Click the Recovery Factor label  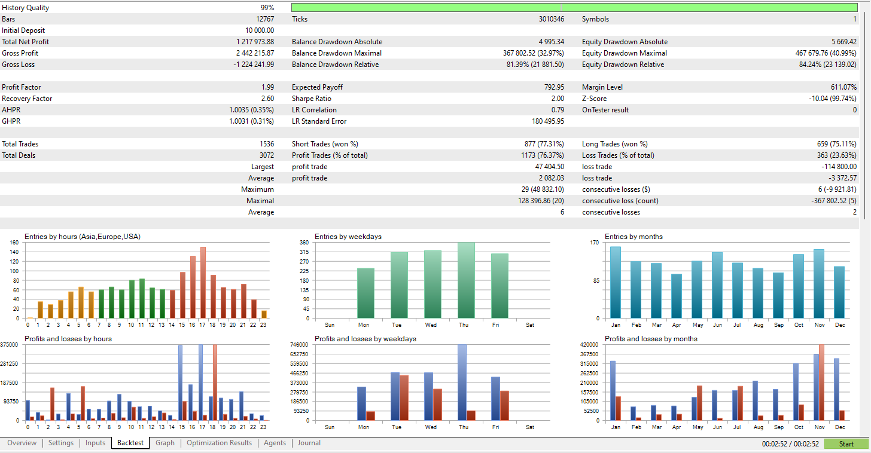tap(27, 99)
